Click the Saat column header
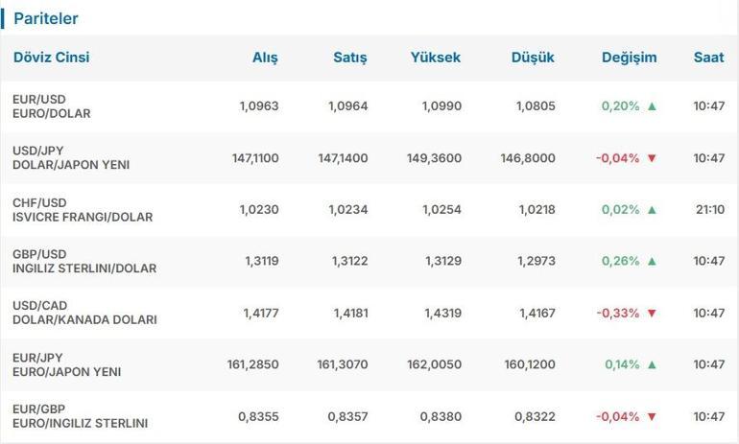This screenshot has width=739, height=444. click(708, 58)
